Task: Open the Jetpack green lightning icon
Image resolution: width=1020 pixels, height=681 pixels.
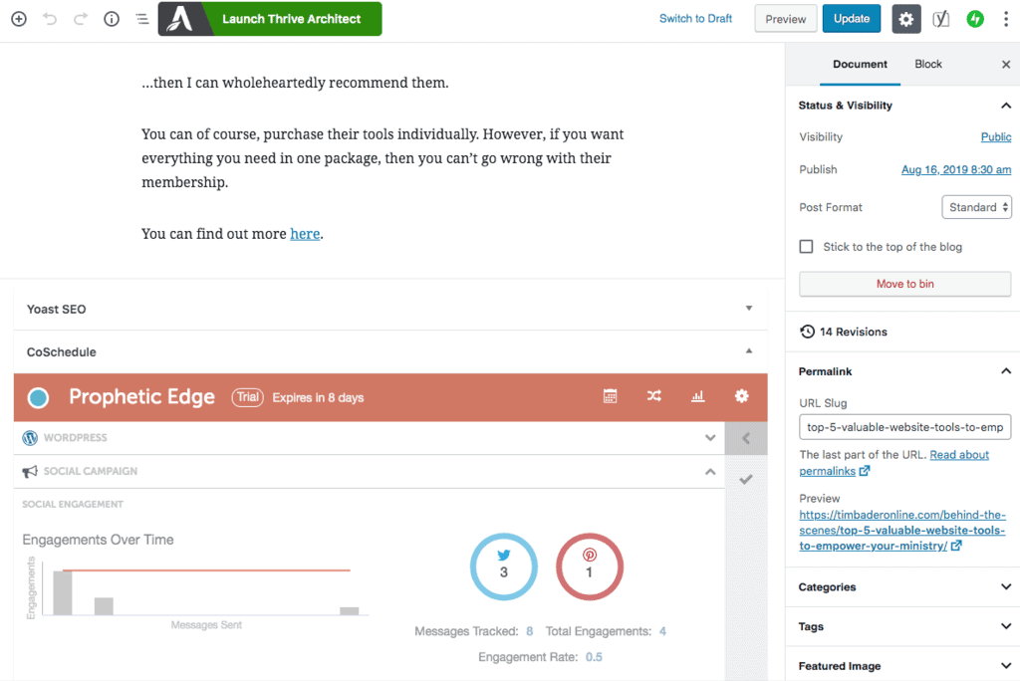Action: point(974,19)
